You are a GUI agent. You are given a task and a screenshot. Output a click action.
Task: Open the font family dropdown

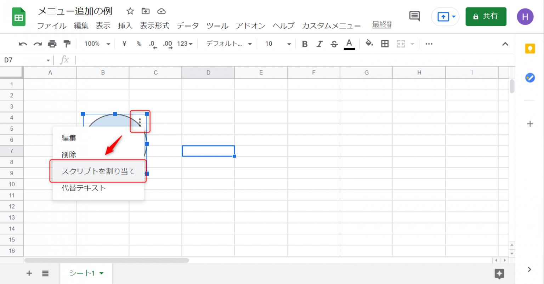click(229, 44)
